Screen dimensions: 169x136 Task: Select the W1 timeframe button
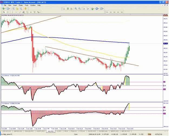coord(122,12)
